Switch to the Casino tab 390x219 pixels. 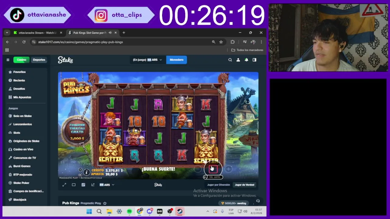point(21,60)
